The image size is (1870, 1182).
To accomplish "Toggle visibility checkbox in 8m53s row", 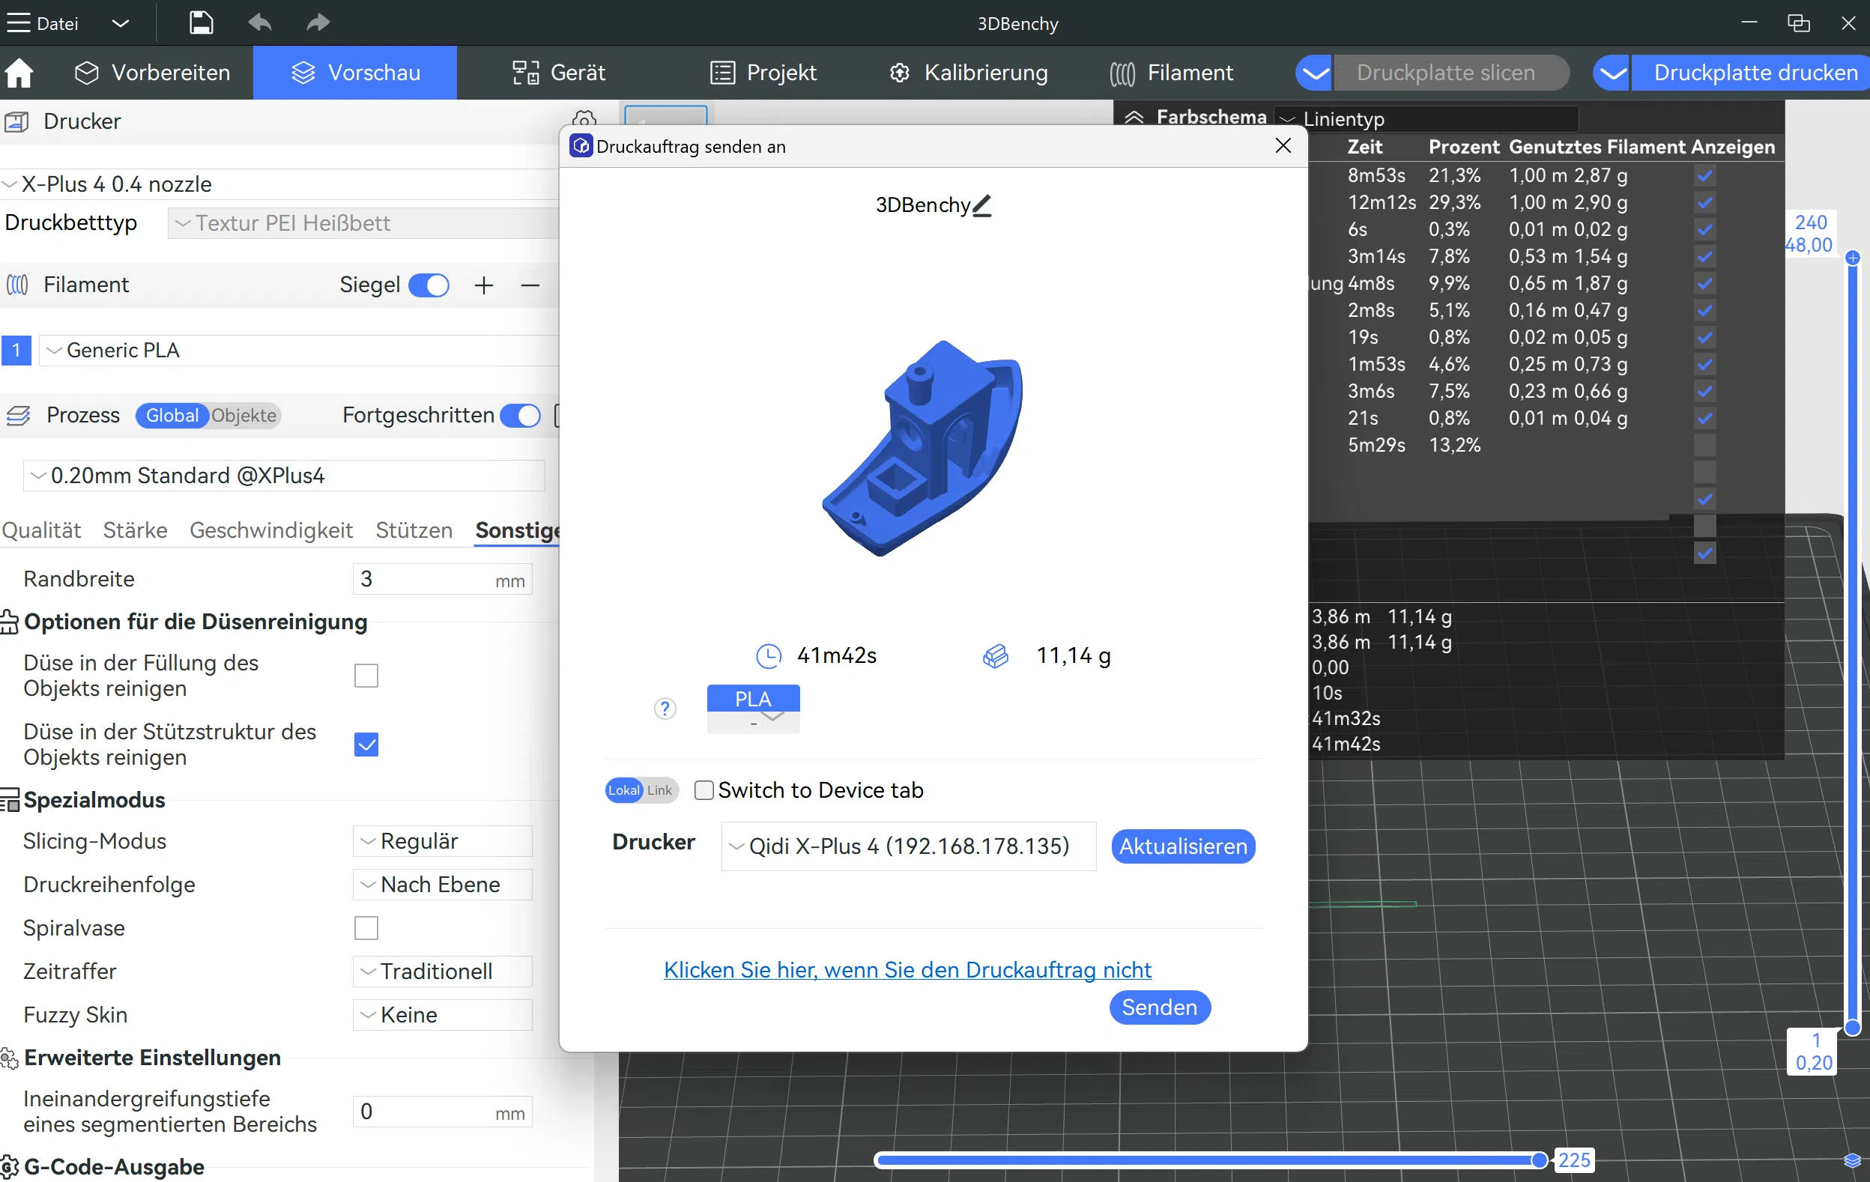I will (1704, 175).
